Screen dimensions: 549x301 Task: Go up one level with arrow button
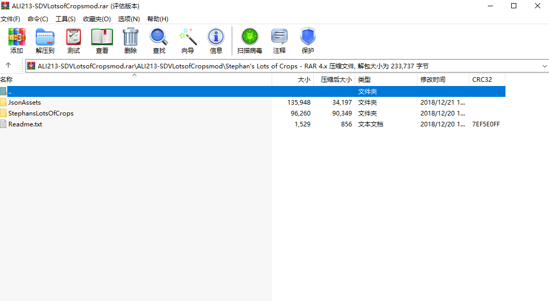8,65
